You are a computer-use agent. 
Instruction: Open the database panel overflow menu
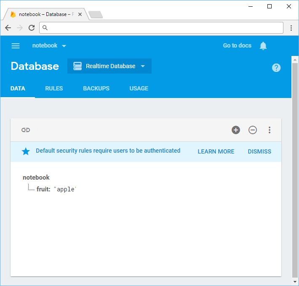(269, 130)
